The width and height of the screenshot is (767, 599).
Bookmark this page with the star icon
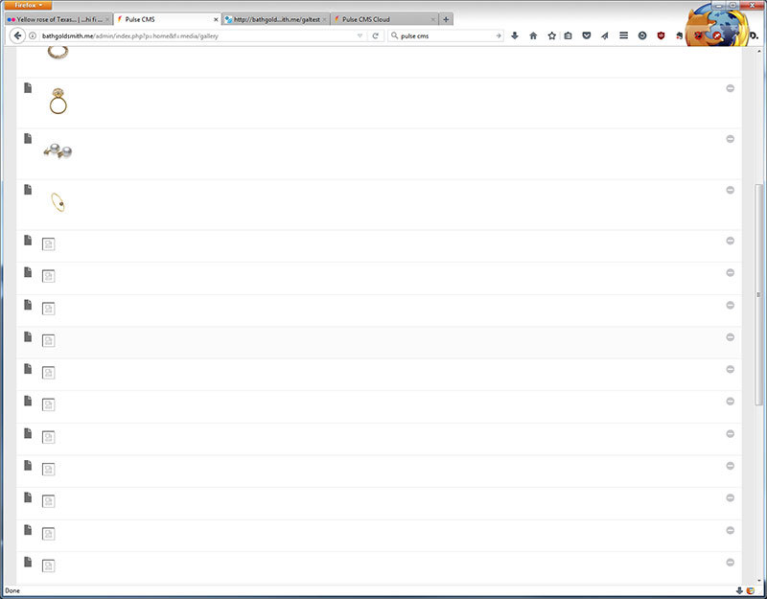[552, 35]
